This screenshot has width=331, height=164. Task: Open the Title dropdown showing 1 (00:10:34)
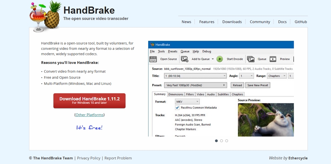pyautogui.click(x=195, y=76)
